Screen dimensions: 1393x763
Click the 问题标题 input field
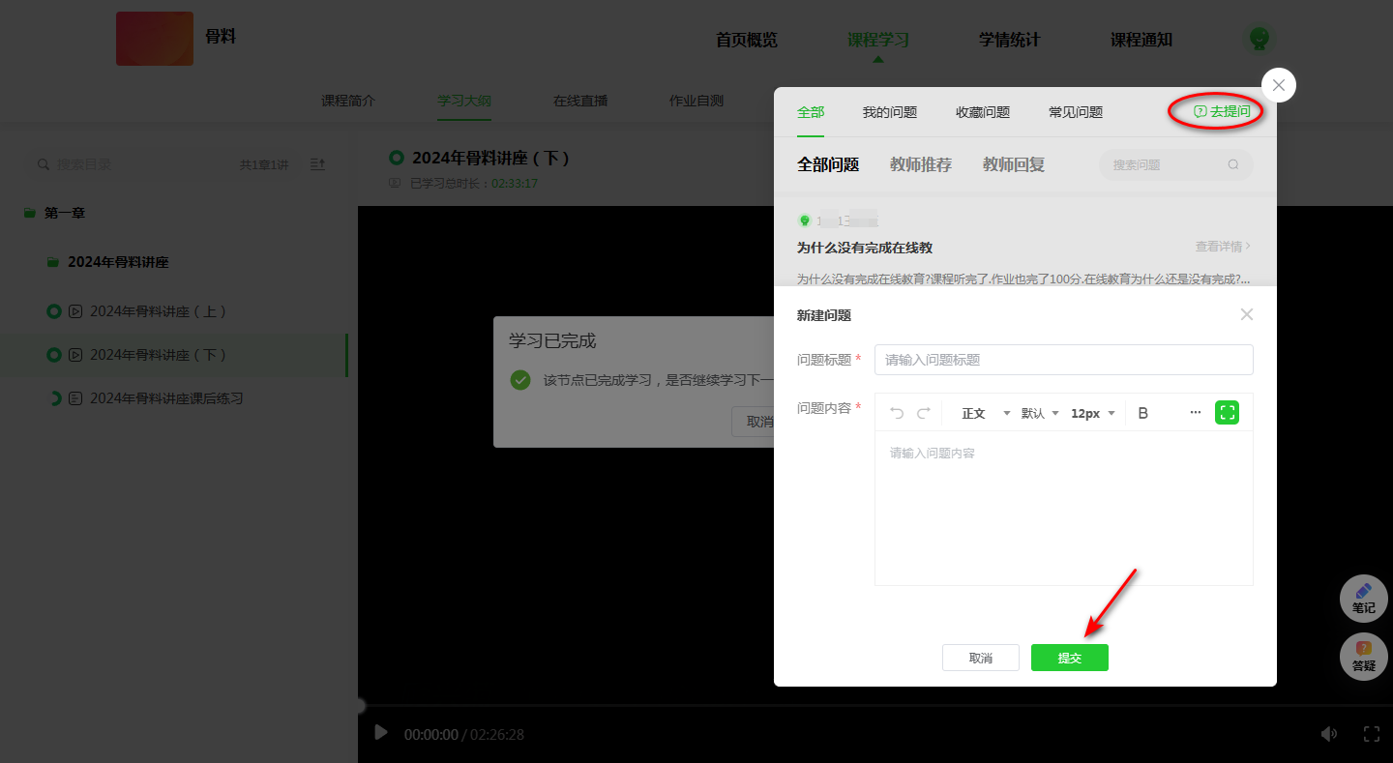point(1063,360)
